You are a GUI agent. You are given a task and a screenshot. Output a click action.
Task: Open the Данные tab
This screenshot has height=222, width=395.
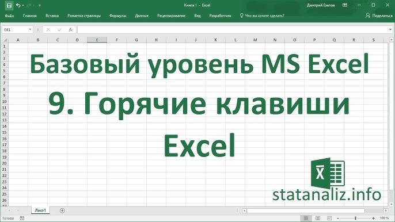(142, 16)
